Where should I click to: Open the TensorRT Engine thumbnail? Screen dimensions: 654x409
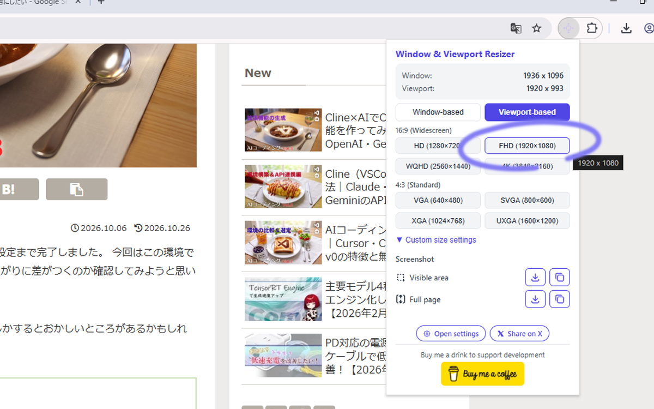pyautogui.click(x=283, y=299)
